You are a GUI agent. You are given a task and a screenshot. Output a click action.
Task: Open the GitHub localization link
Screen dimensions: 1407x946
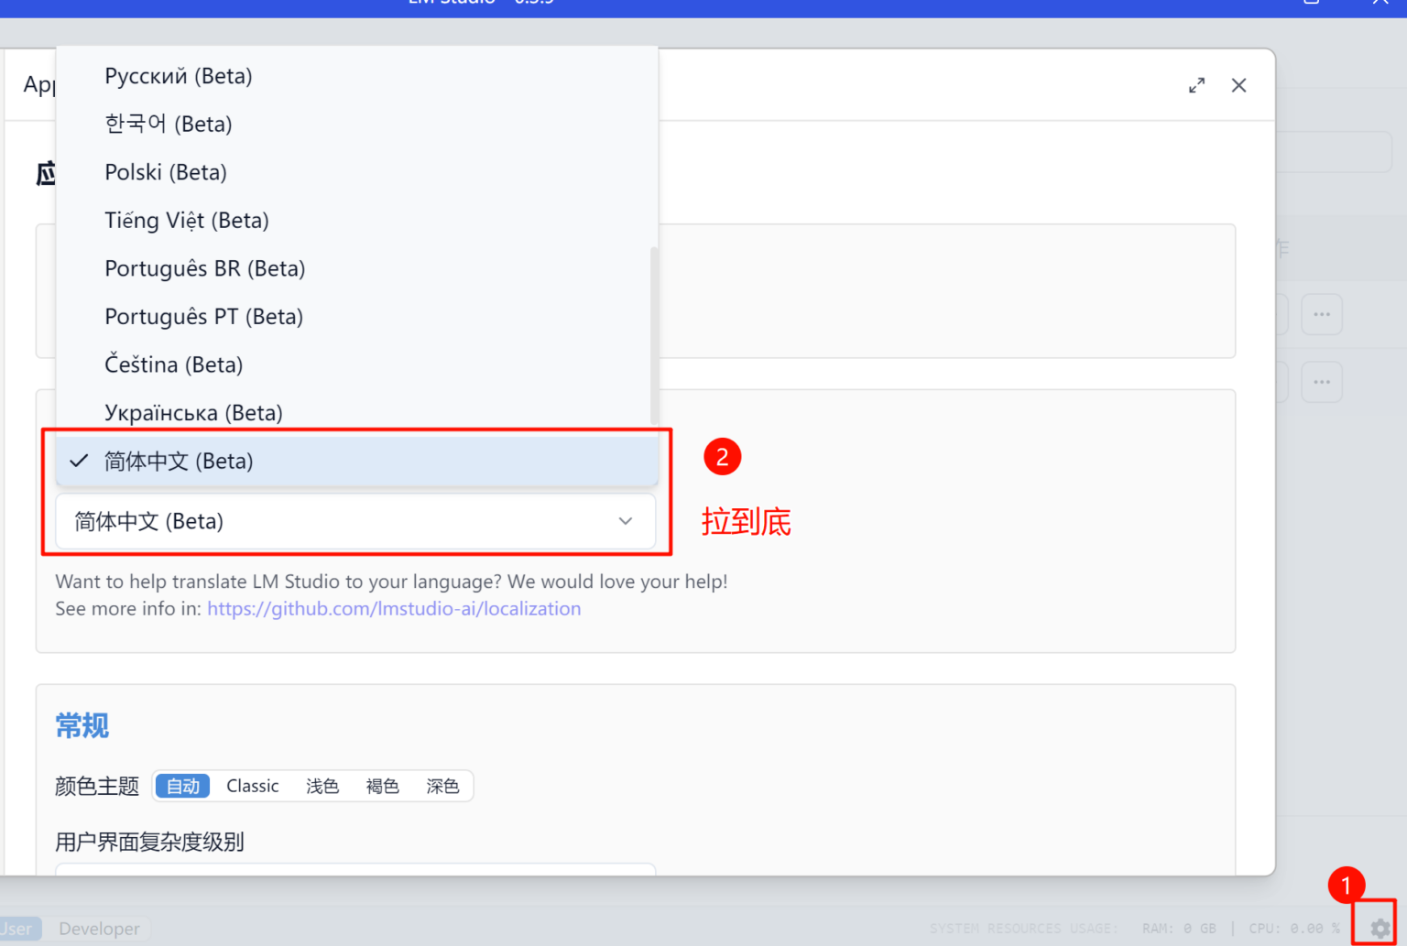[394, 609]
